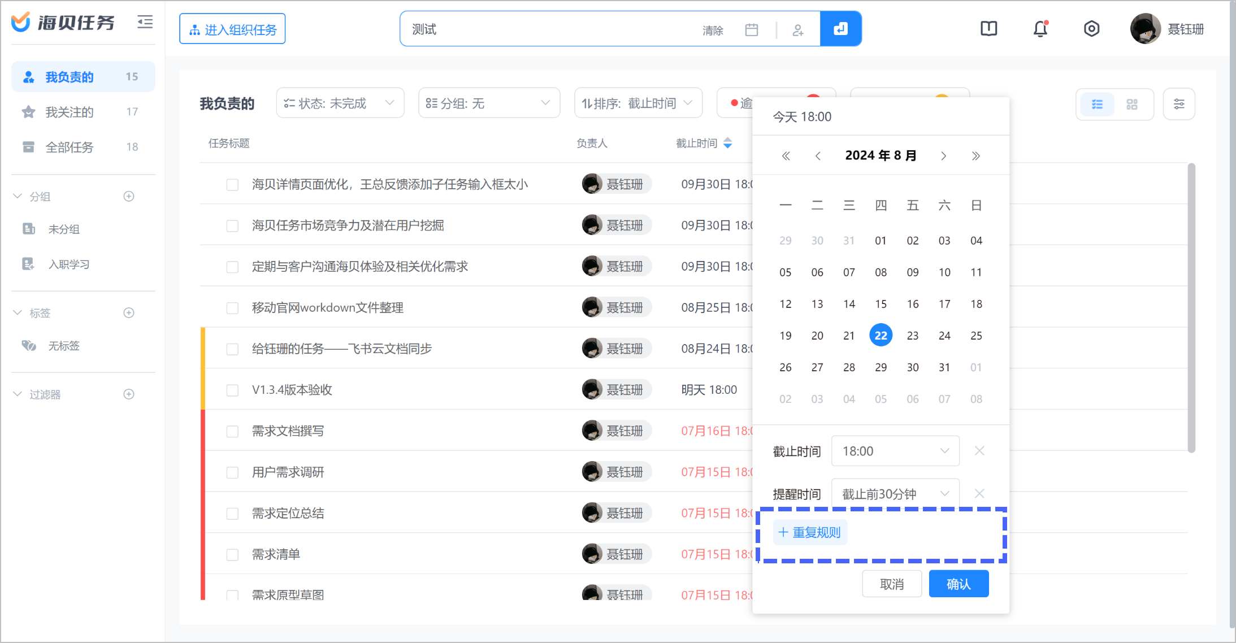This screenshot has height=643, width=1236.
Task: Check the V1.3.4版本验收 task checkbox
Action: pyautogui.click(x=232, y=390)
